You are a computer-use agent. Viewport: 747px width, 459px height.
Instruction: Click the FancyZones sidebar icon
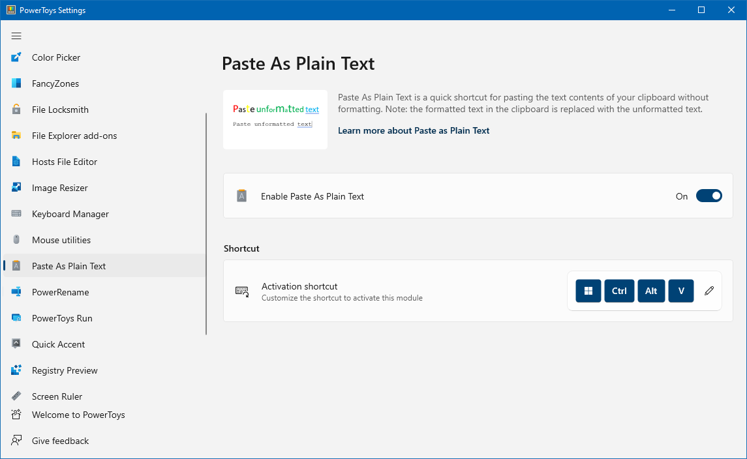16,83
